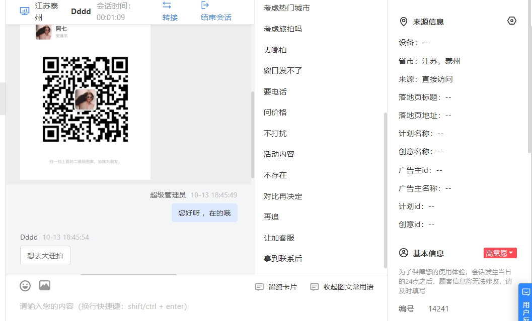Click the 结束会话 end session label
Screen dimensions: 532x321
[x=216, y=17]
